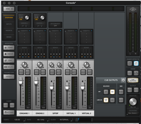Enable UAD REC insert effects

coord(130,63)
